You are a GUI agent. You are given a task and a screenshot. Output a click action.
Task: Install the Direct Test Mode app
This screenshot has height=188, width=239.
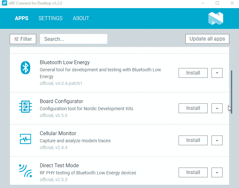coord(193,172)
